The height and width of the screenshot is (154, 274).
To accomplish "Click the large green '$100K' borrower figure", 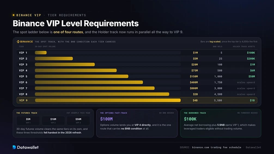I will 190,119.
